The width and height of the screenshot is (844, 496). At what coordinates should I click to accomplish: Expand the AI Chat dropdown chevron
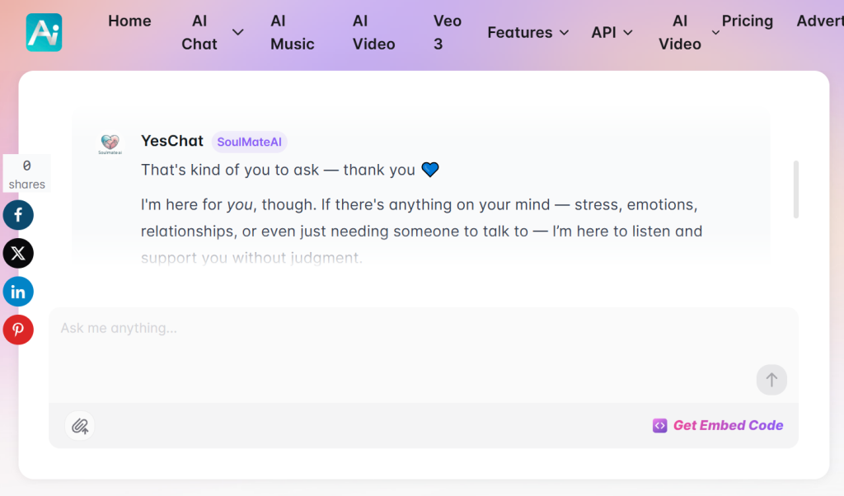point(238,32)
